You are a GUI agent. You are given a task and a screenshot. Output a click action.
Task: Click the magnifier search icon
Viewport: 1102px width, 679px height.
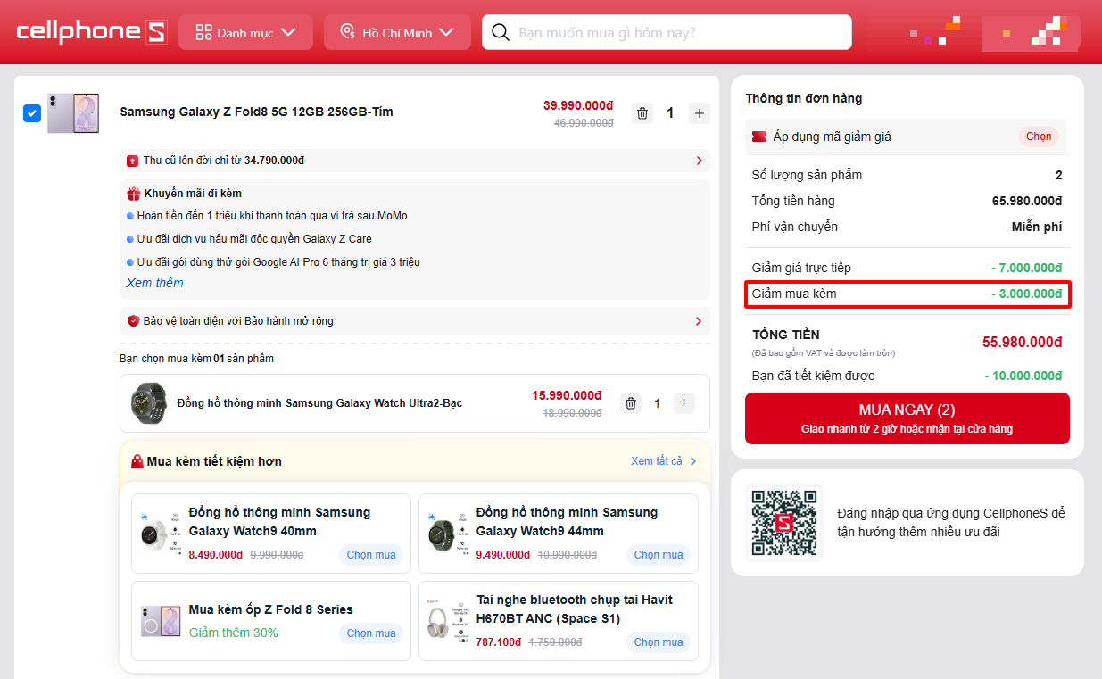pos(501,32)
